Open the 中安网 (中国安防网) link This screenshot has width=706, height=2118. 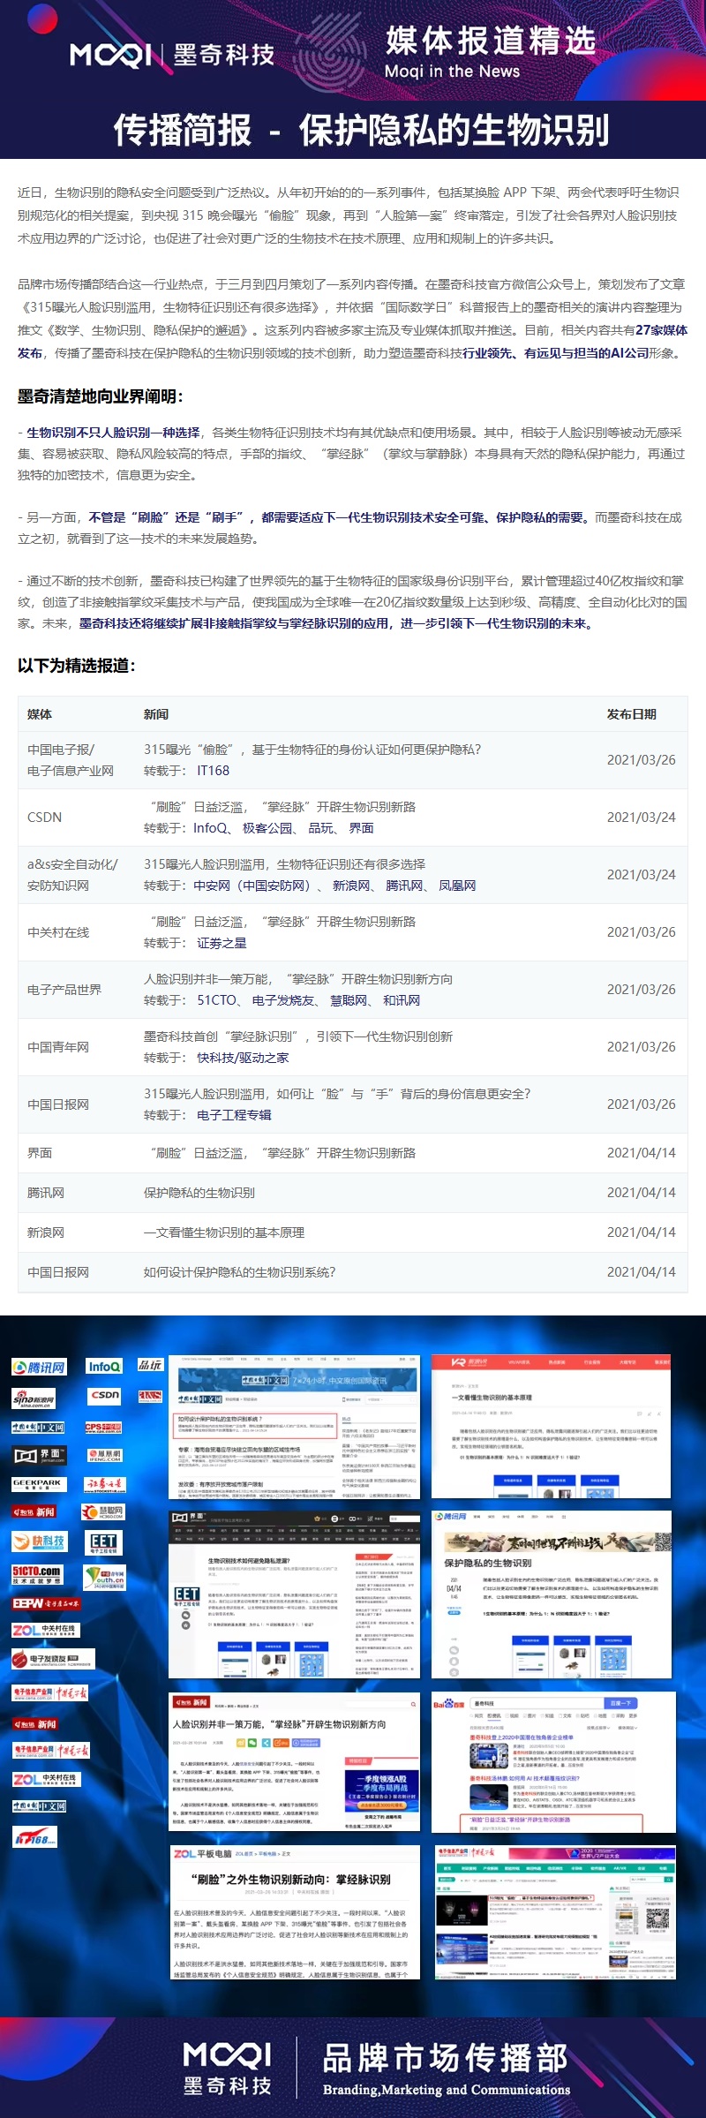pyautogui.click(x=251, y=886)
